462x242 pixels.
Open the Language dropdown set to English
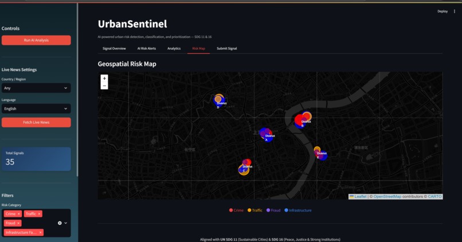click(x=36, y=108)
